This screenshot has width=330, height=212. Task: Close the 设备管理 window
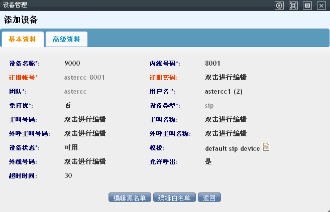tap(321, 6)
